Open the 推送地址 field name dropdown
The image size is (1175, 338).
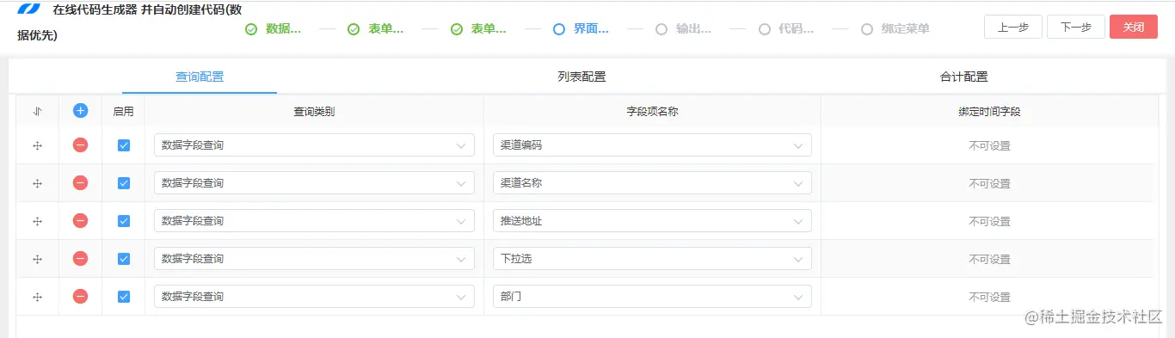(652, 221)
